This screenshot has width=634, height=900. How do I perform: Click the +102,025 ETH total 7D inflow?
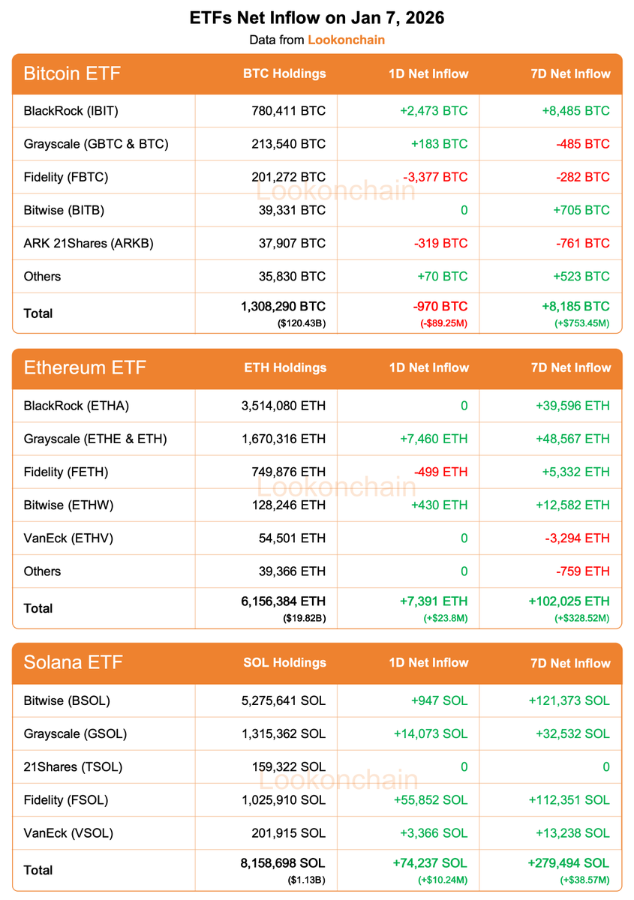coord(569,601)
